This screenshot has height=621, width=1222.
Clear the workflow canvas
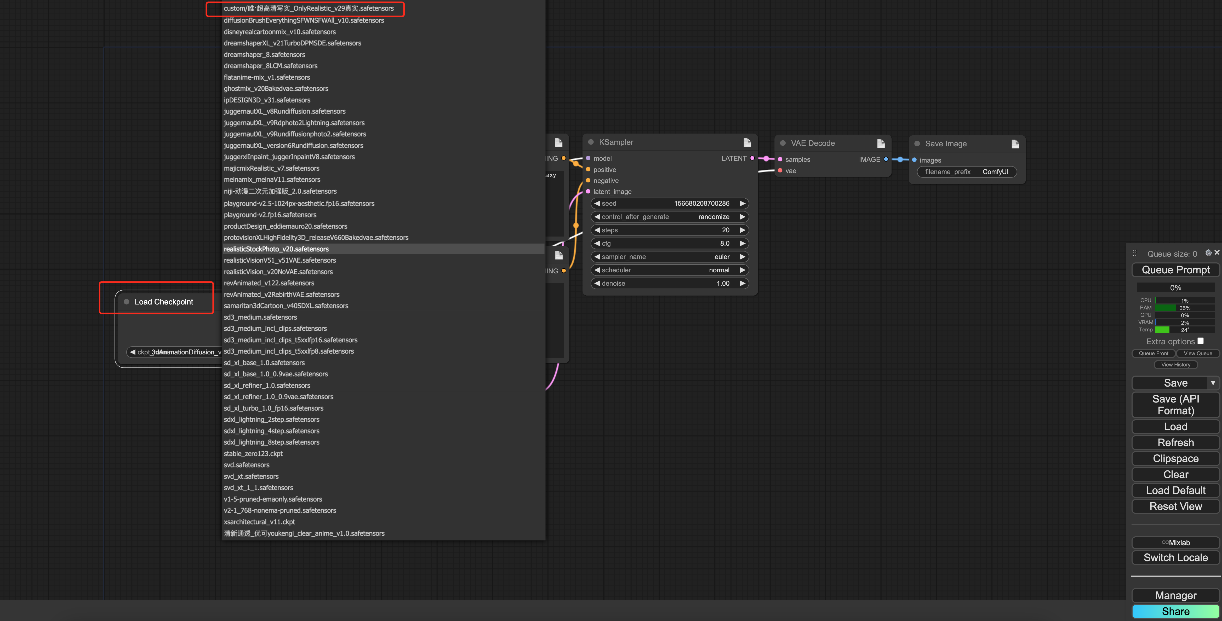point(1175,474)
